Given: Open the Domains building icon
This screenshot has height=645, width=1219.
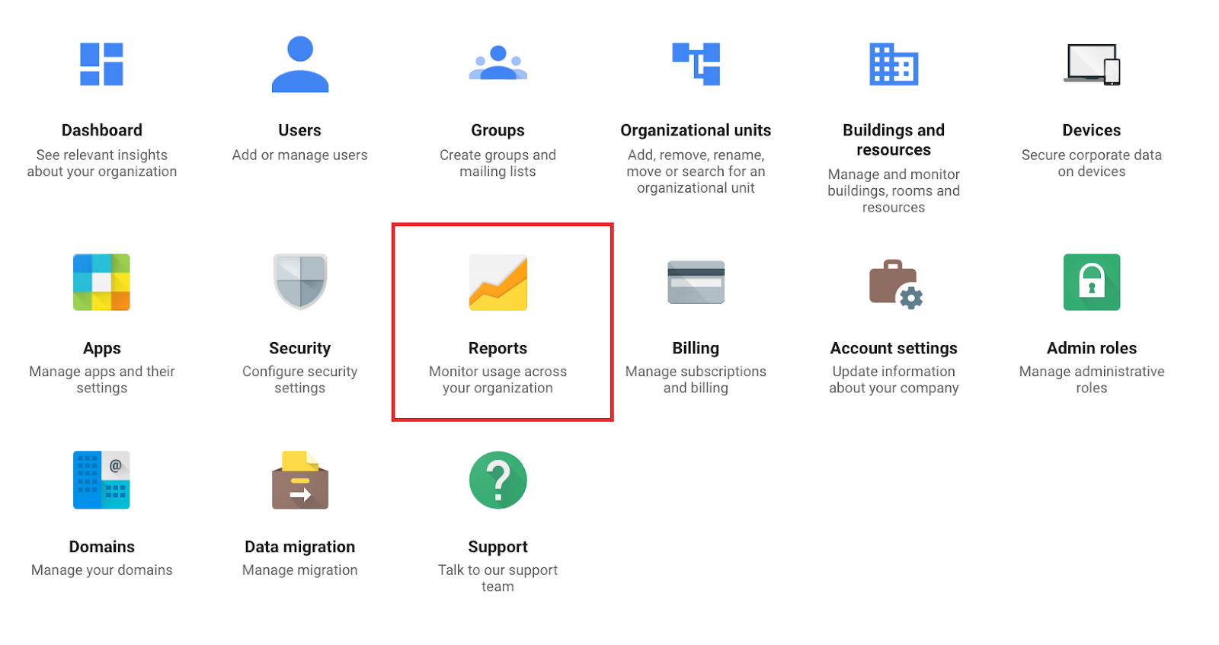Looking at the screenshot, I should [101, 480].
